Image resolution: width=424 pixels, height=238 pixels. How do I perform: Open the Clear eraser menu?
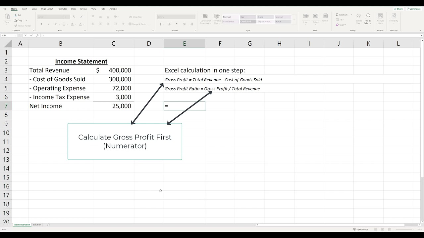pyautogui.click(x=341, y=25)
